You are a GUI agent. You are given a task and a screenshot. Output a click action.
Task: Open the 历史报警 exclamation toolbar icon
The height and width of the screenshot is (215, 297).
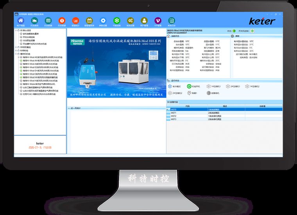click(62, 20)
